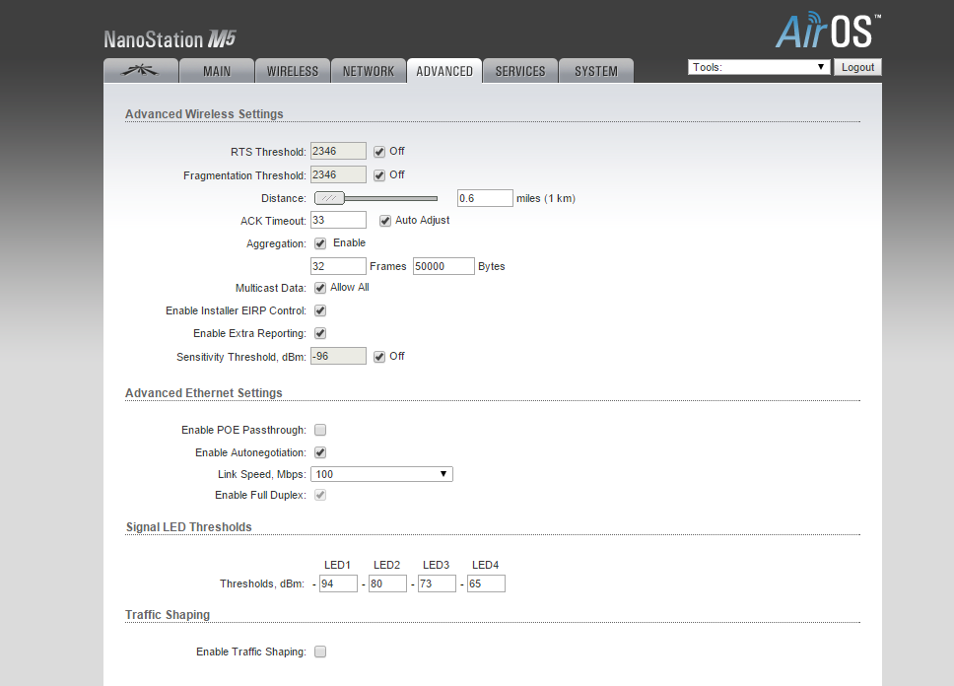The width and height of the screenshot is (954, 686).
Task: Click the Enable Full Duplex checkbox
Action: pyautogui.click(x=320, y=495)
